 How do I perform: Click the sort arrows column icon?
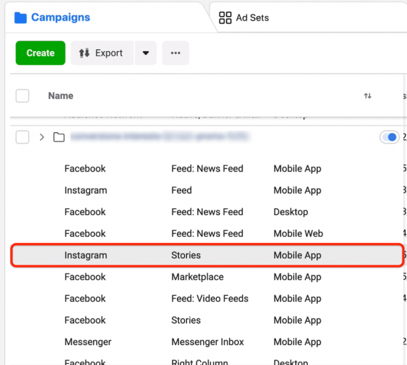[x=368, y=96]
